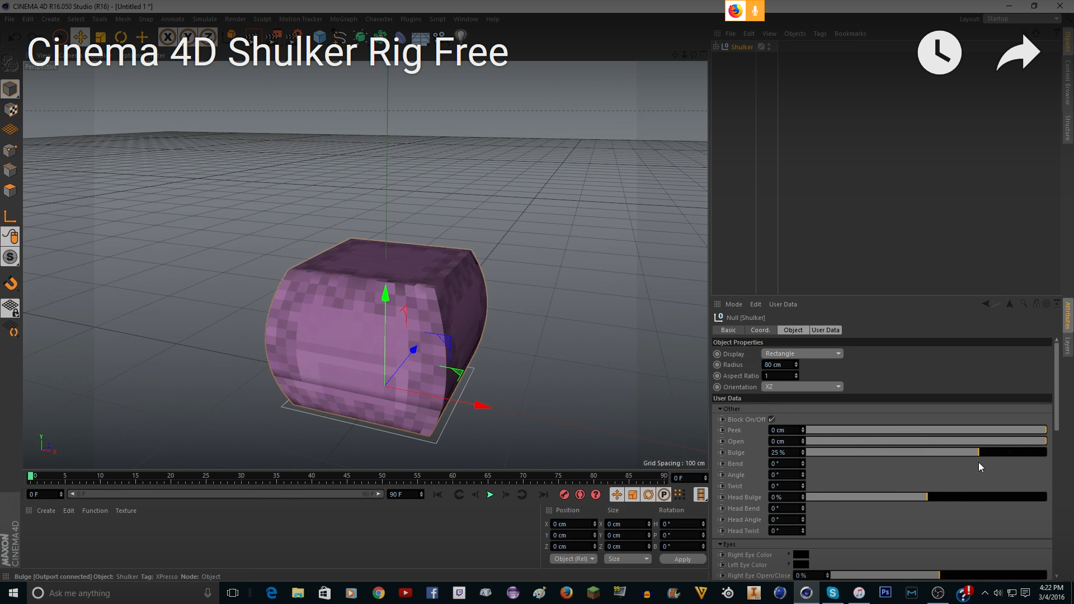Open the Character menu
The image size is (1074, 604).
point(379,19)
